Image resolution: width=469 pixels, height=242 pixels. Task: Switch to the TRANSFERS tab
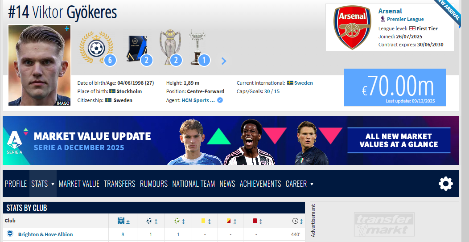coord(119,184)
